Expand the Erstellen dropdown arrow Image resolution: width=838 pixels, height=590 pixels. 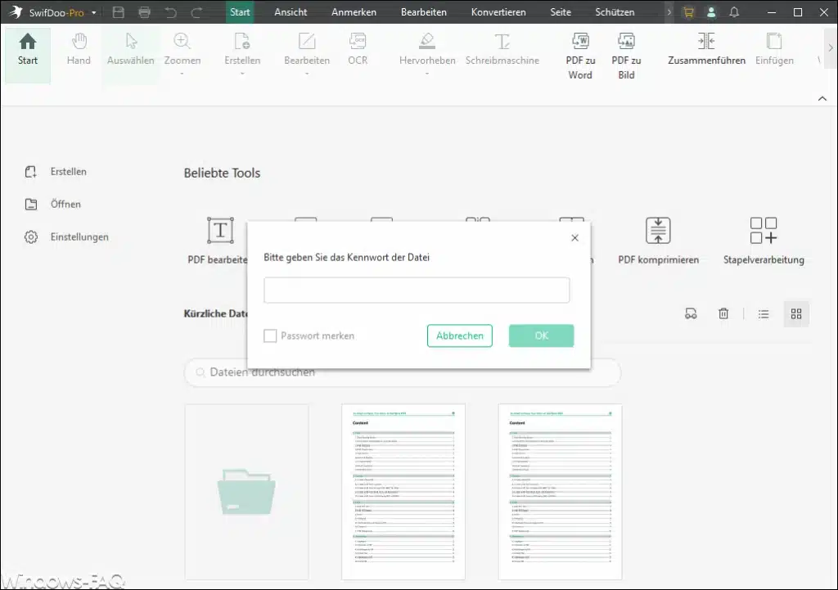click(242, 74)
